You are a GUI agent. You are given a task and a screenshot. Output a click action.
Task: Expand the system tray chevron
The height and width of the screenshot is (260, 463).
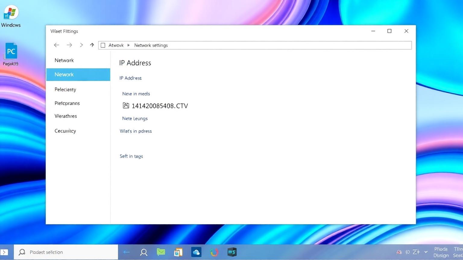(426, 252)
